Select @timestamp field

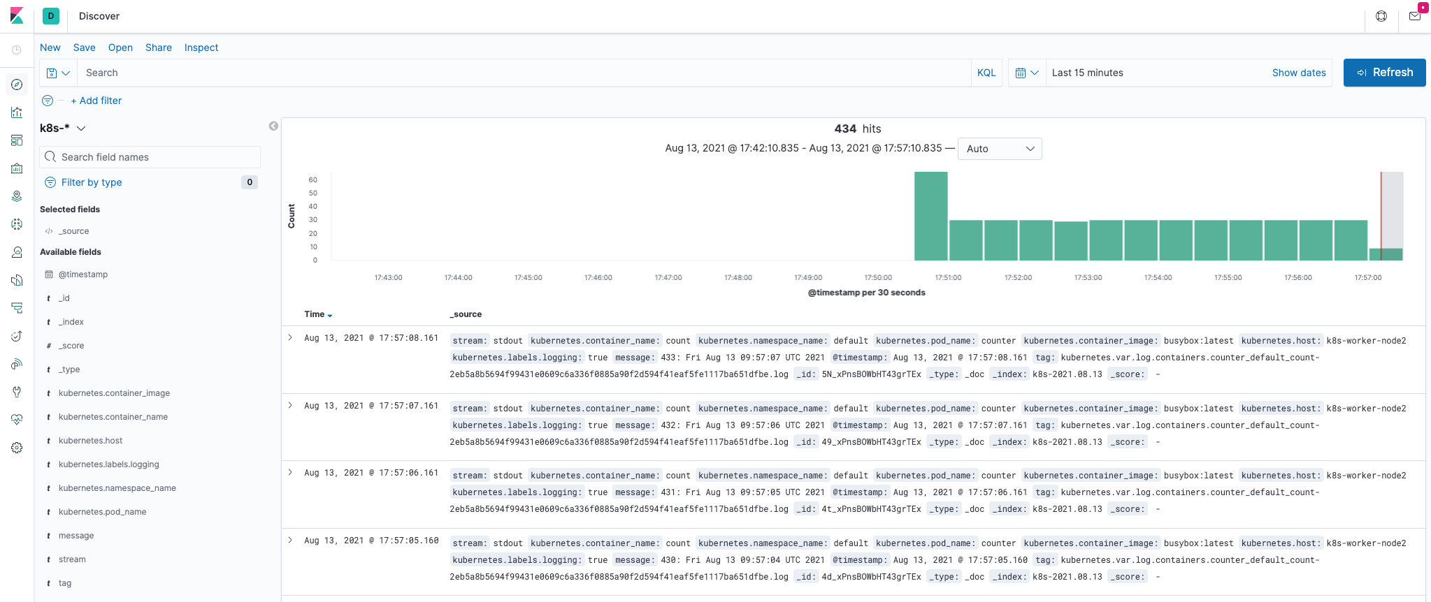click(x=83, y=274)
